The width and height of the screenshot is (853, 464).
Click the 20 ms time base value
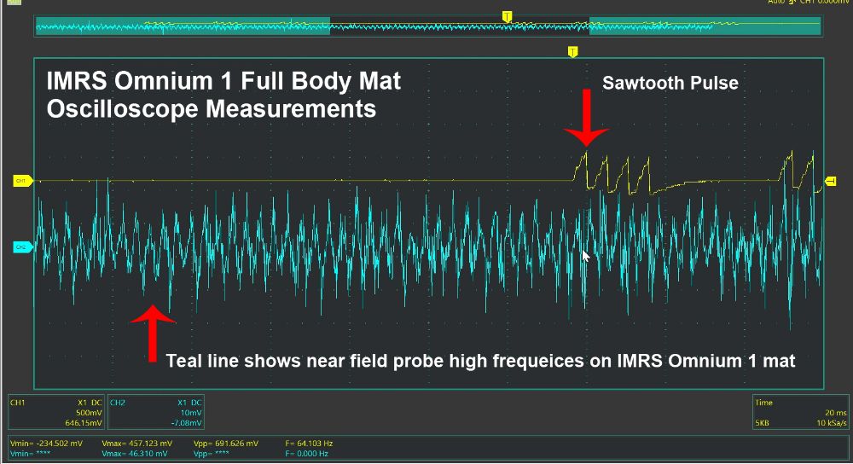(x=836, y=412)
